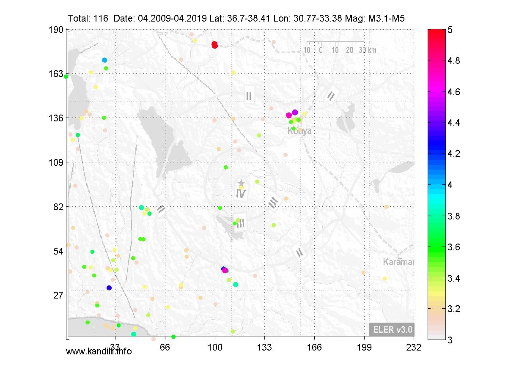This screenshot has height=381, width=508.
Task: Click the 100 tick label on x-axis
Action: point(215,348)
